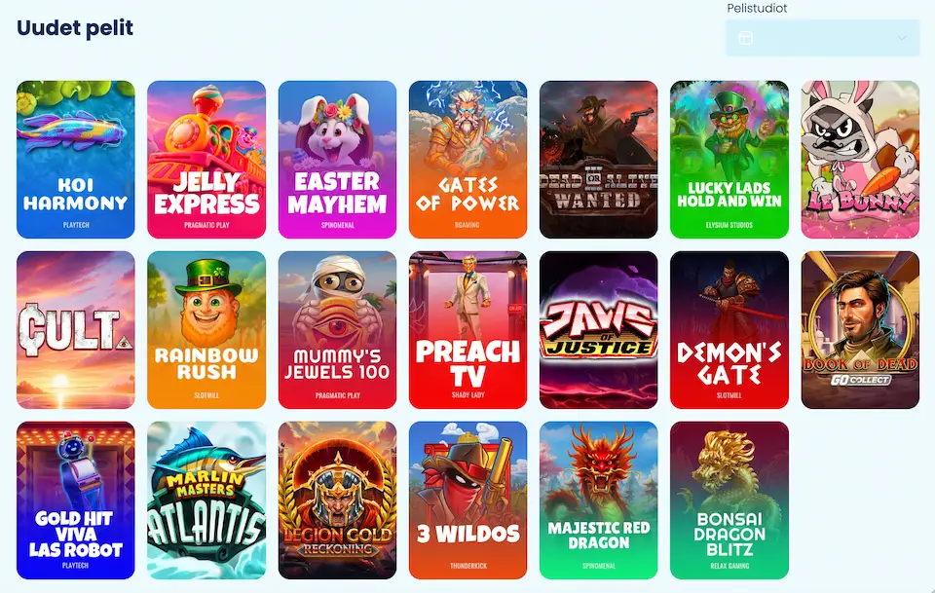Launch Rainbow Rush by Slotmill
Viewport: 935px width, 593px height.
[206, 330]
